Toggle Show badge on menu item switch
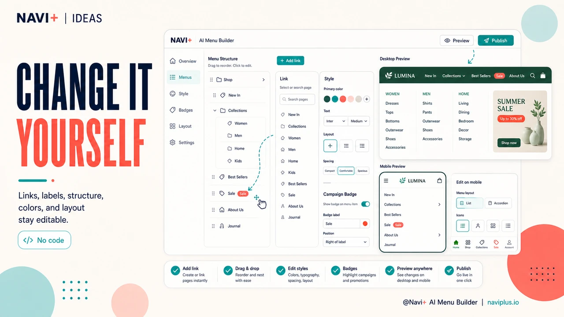Screen dimensions: 564x317 pyautogui.click(x=365, y=204)
